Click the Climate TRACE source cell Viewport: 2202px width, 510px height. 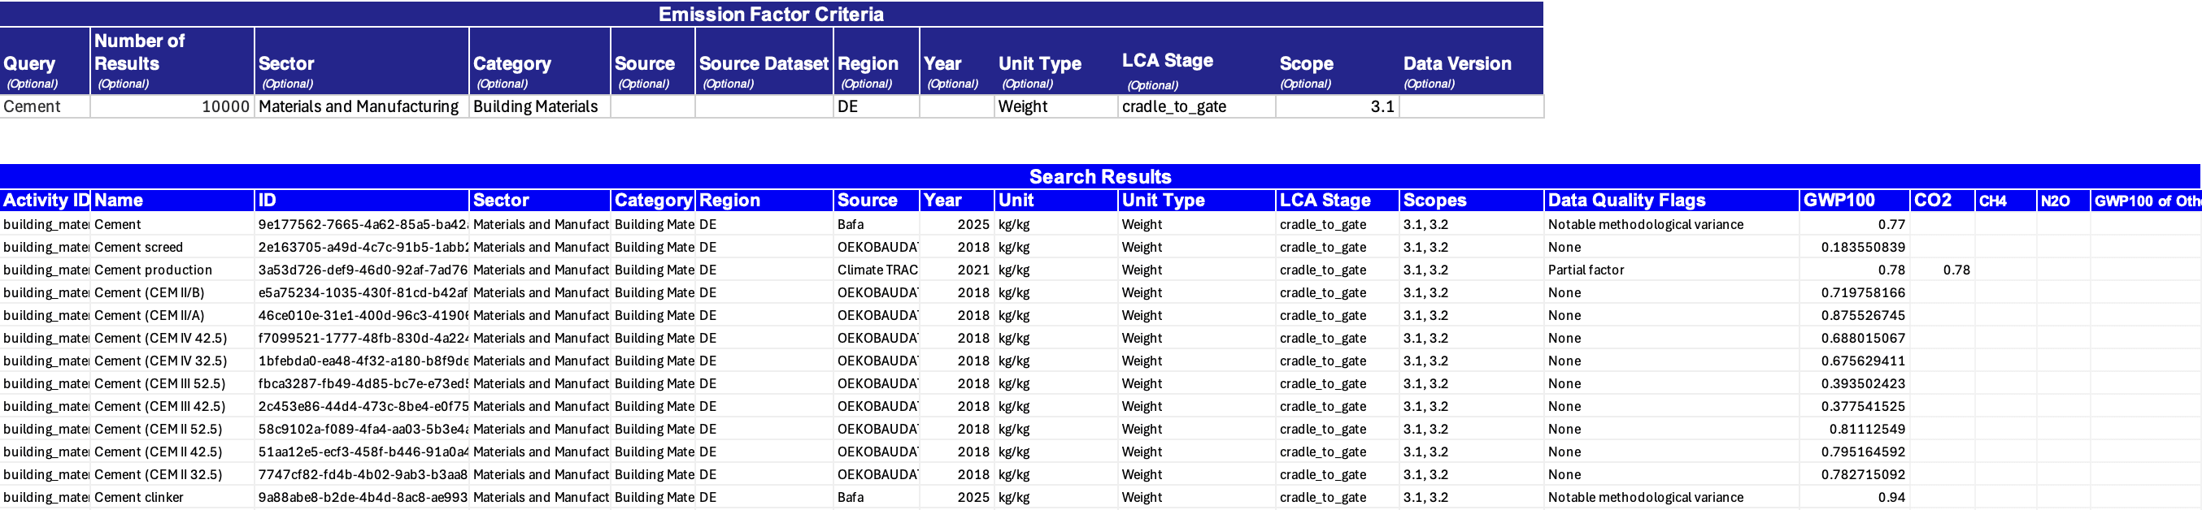(875, 270)
